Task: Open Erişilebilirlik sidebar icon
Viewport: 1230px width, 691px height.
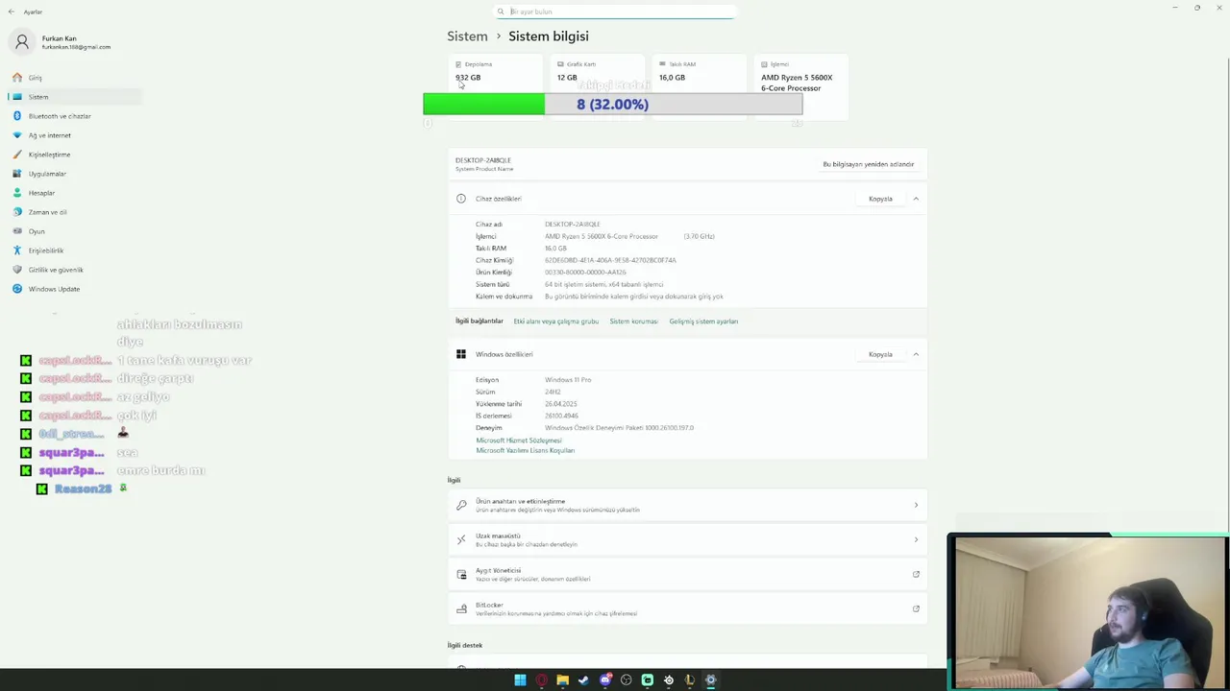Action: pyautogui.click(x=17, y=250)
